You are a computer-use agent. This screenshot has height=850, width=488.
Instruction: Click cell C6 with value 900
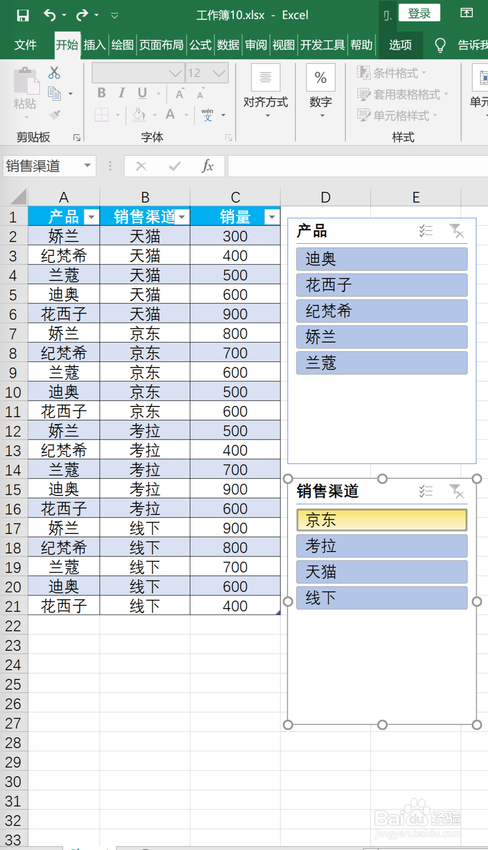(x=235, y=314)
